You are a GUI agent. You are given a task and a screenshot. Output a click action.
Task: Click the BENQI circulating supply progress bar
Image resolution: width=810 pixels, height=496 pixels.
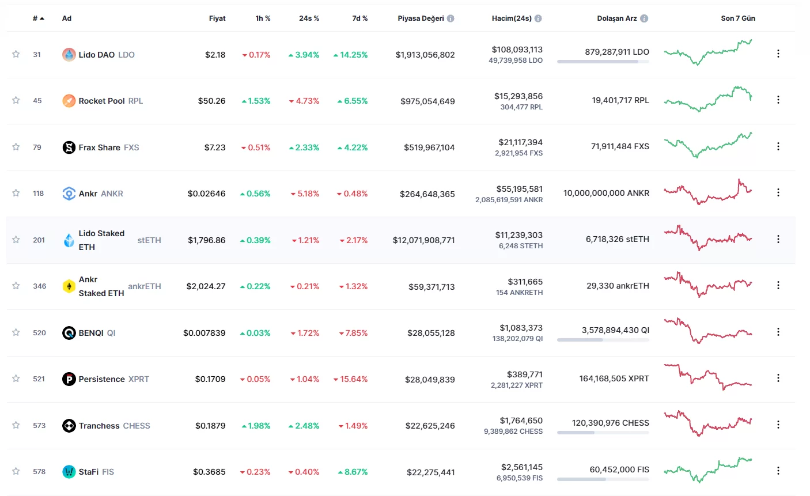[x=603, y=340]
